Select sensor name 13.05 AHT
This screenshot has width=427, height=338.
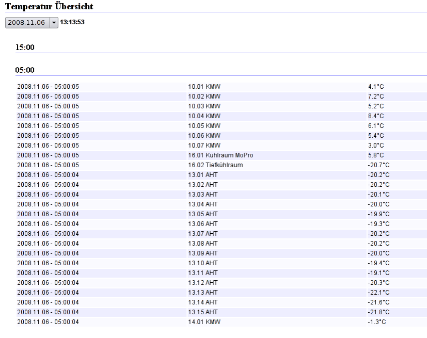pos(203,214)
